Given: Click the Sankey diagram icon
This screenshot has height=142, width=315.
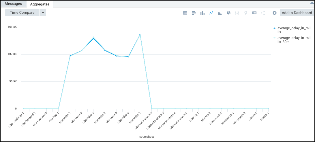Looking at the screenshot, I should [x=263, y=13].
